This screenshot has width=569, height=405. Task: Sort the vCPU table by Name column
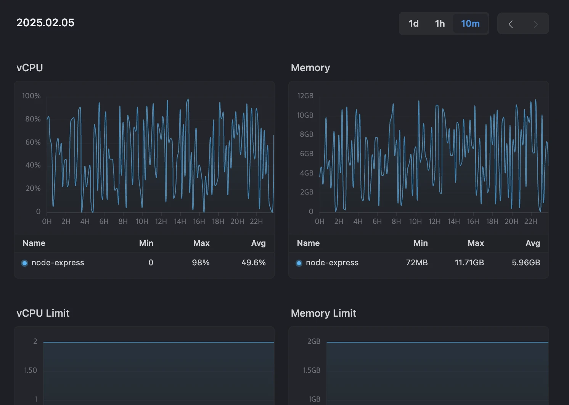coord(34,243)
